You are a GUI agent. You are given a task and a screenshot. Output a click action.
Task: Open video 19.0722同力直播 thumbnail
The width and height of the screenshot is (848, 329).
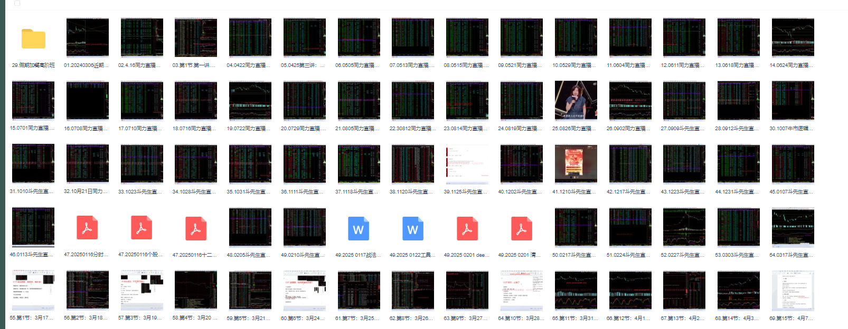pos(250,101)
